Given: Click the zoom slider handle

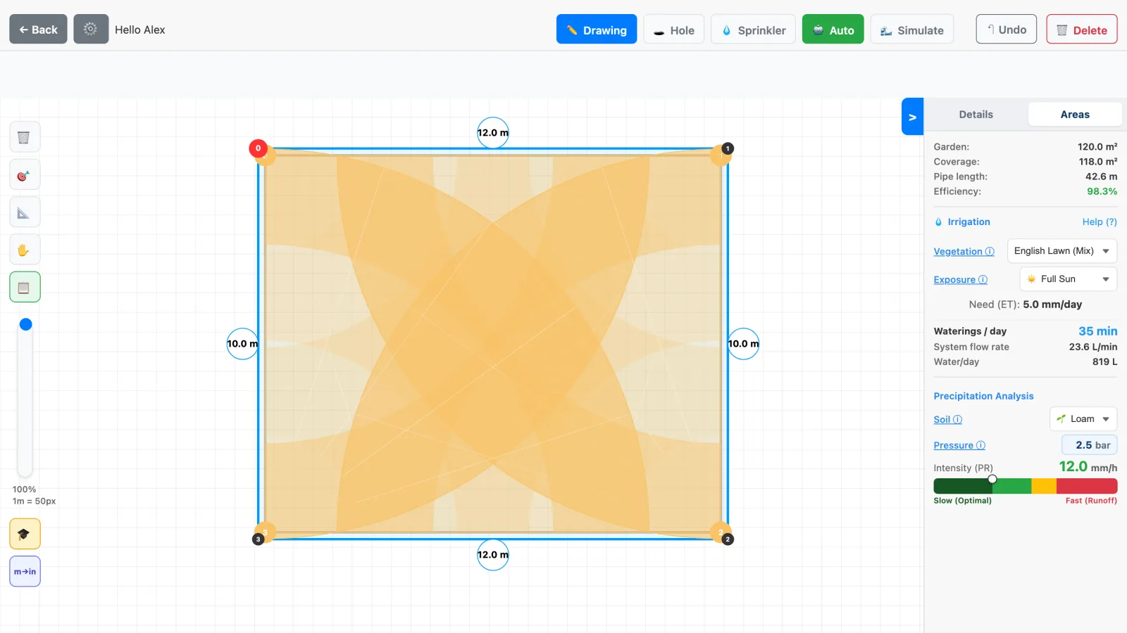Looking at the screenshot, I should [x=26, y=324].
